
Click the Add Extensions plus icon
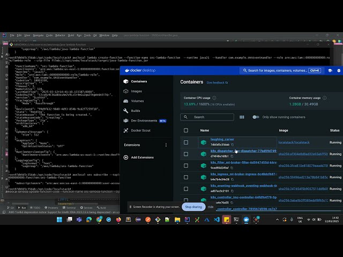126,157
